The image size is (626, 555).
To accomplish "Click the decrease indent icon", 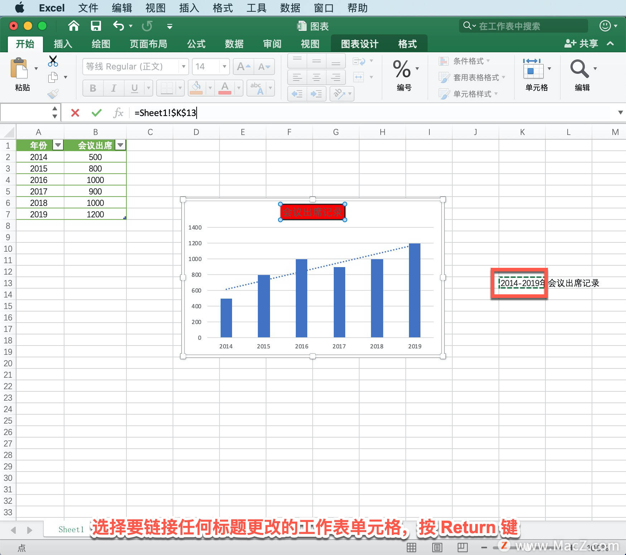I will [x=297, y=94].
